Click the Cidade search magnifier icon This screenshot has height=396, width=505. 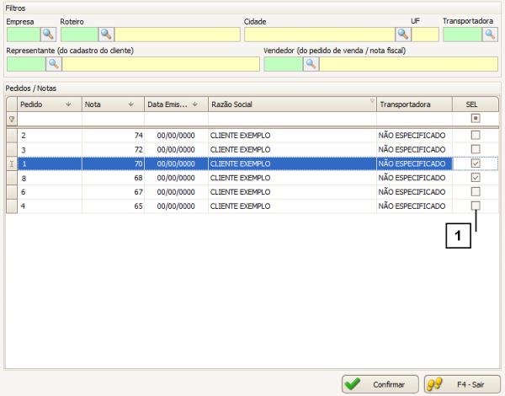pos(403,35)
